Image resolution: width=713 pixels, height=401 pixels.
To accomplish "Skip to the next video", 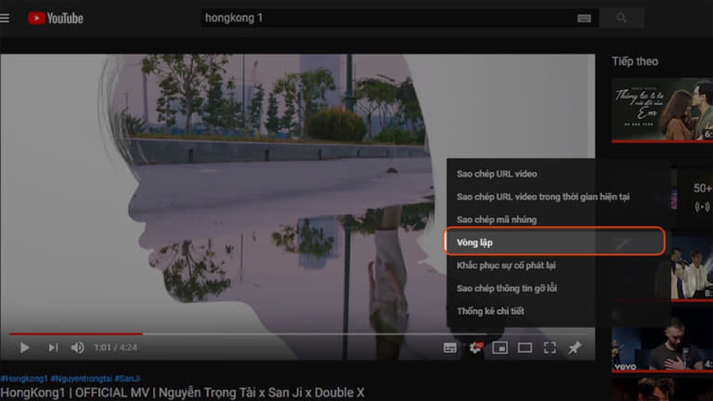I will tap(53, 348).
